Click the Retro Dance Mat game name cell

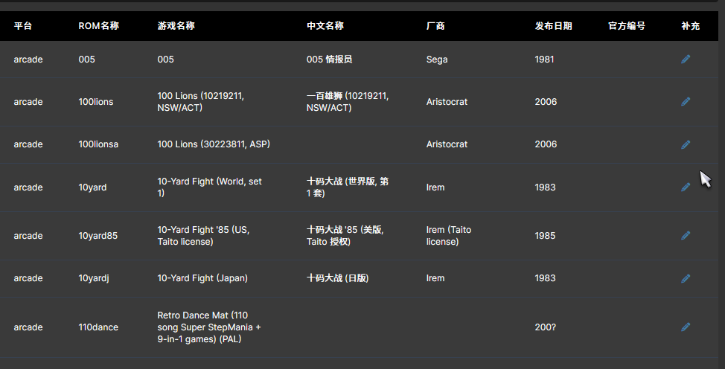pos(209,327)
